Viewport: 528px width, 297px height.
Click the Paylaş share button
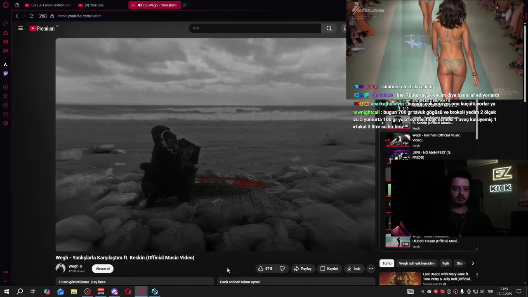click(302, 269)
